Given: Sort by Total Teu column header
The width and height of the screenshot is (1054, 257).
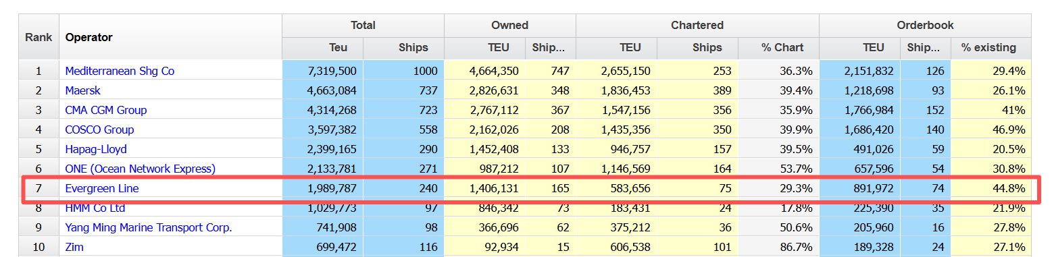Looking at the screenshot, I should [x=322, y=47].
